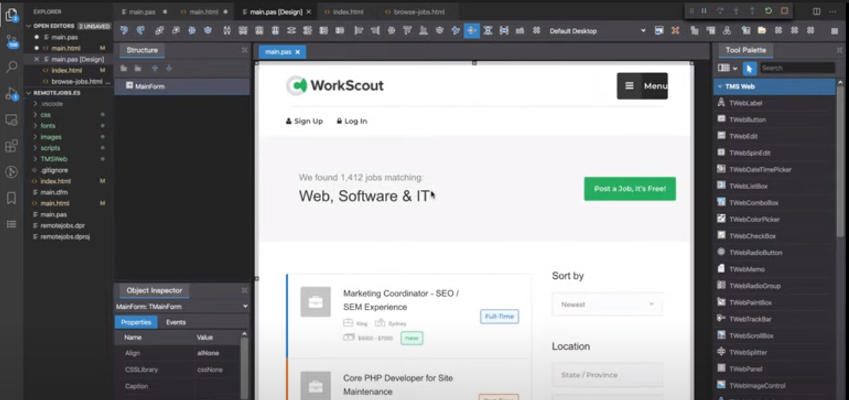
Task: Restart the debug session
Action: pos(769,11)
